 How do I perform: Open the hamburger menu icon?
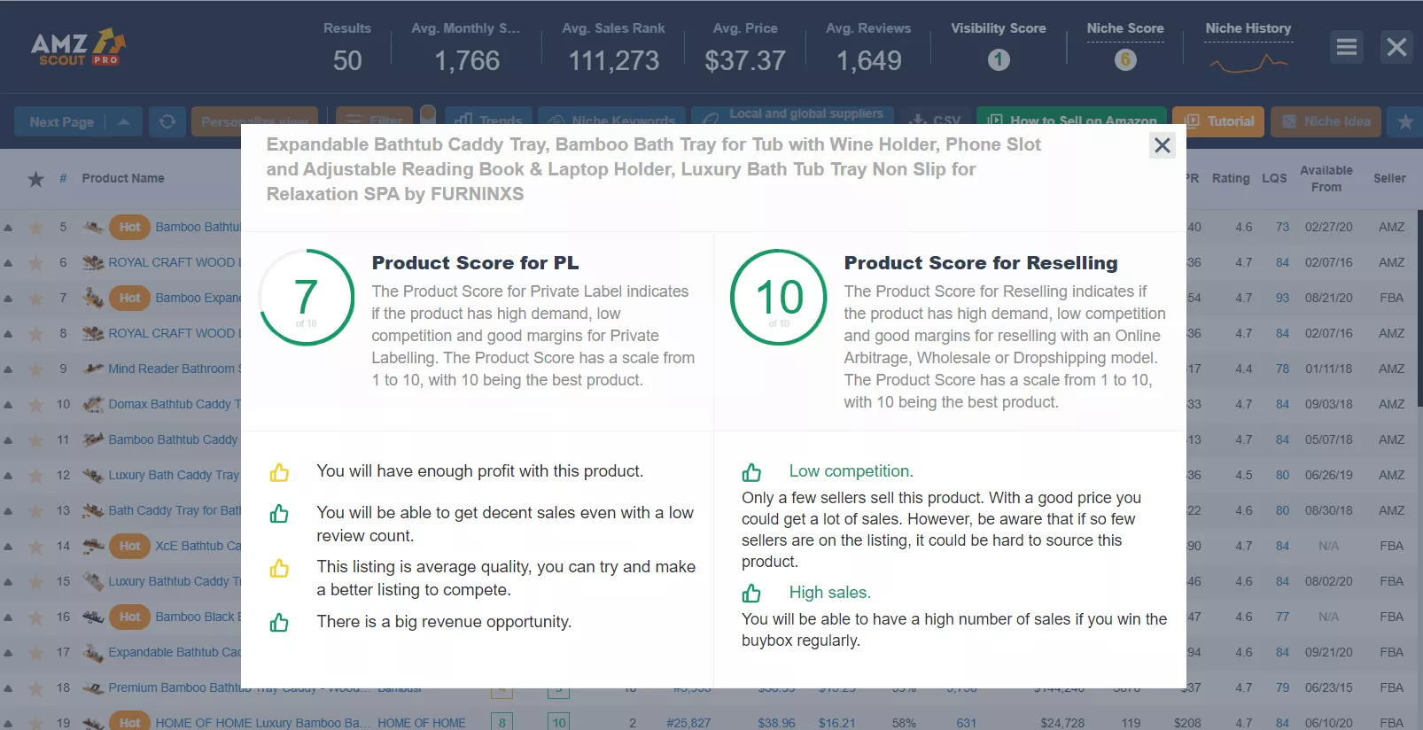tap(1347, 47)
